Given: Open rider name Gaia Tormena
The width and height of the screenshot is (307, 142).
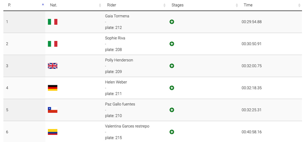Looking at the screenshot, I should coord(117,16).
